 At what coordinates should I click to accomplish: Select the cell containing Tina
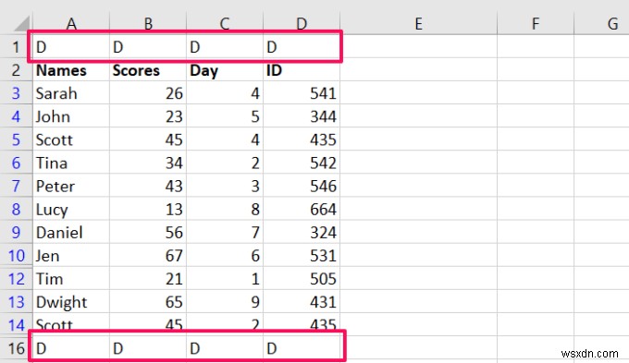pos(71,163)
